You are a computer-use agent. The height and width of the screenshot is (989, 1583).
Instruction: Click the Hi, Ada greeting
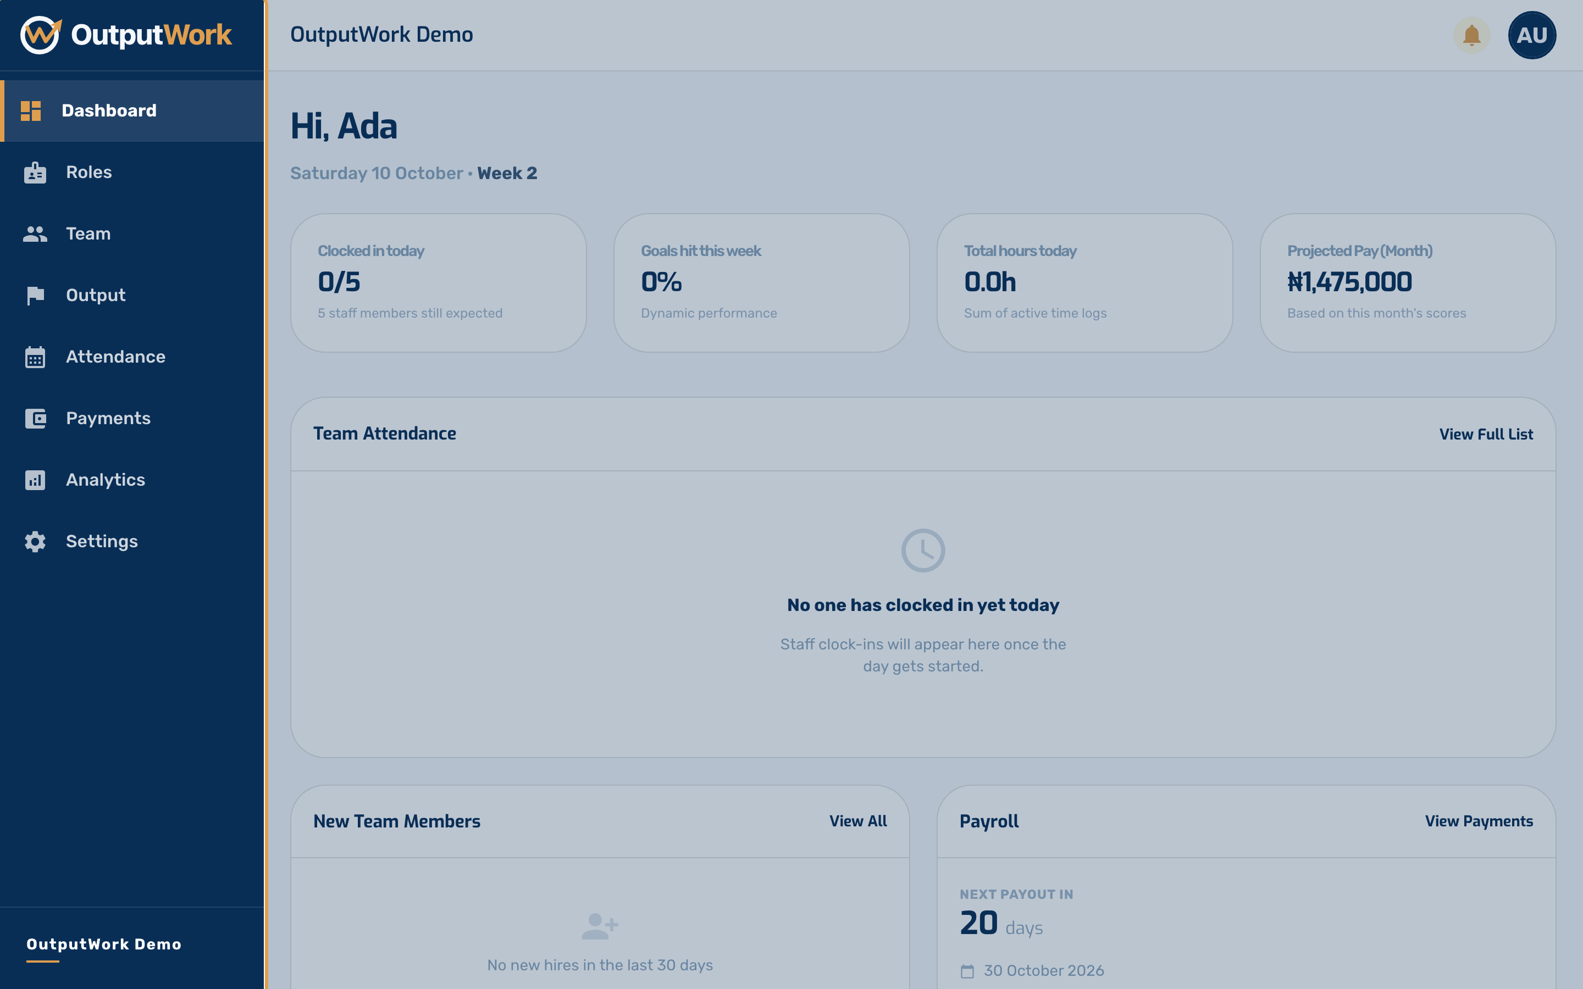coord(344,126)
